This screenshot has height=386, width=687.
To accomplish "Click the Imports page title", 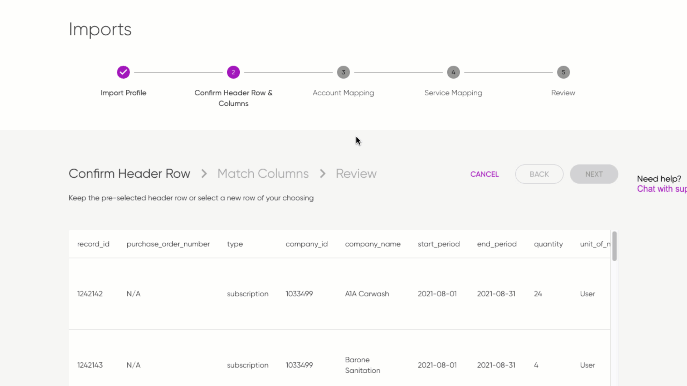I will [100, 29].
